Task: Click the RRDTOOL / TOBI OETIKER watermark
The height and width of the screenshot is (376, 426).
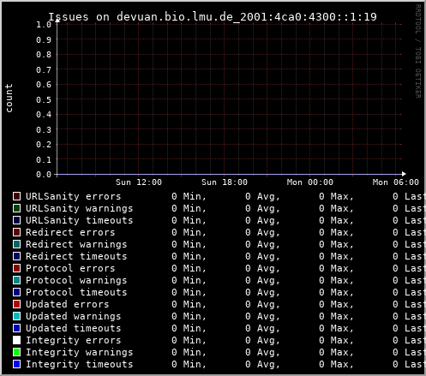Action: click(417, 51)
